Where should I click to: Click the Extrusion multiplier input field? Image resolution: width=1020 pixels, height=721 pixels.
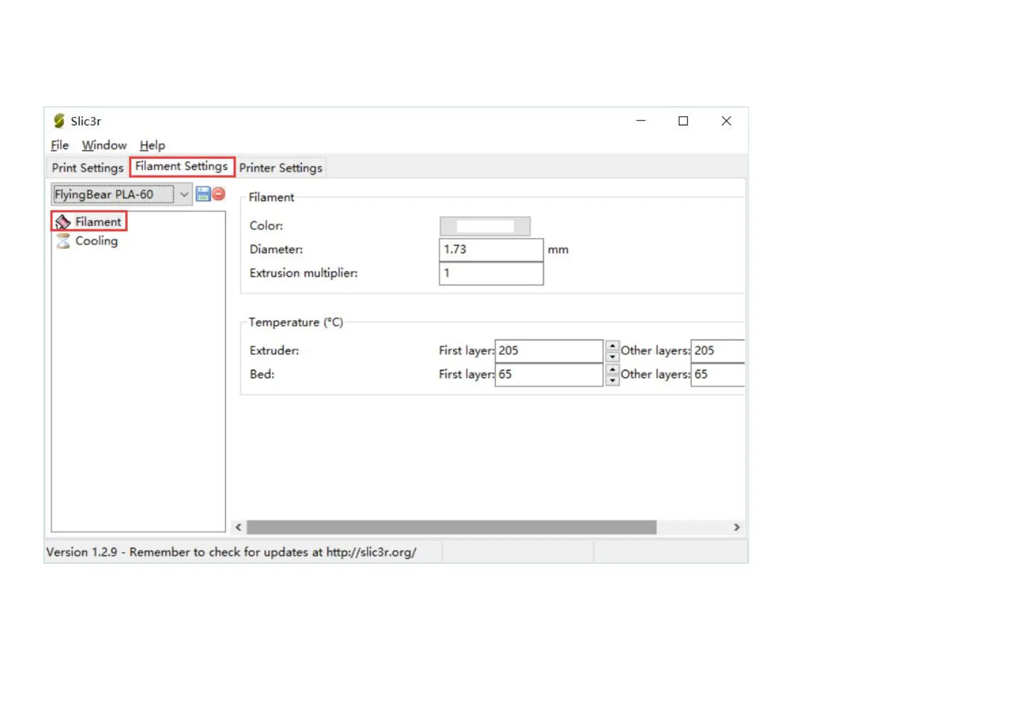(491, 273)
